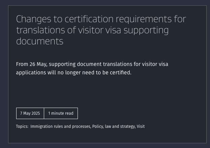Click the summary line starting "From 26 May"
Screen dimensions: 210x148
[92, 64]
